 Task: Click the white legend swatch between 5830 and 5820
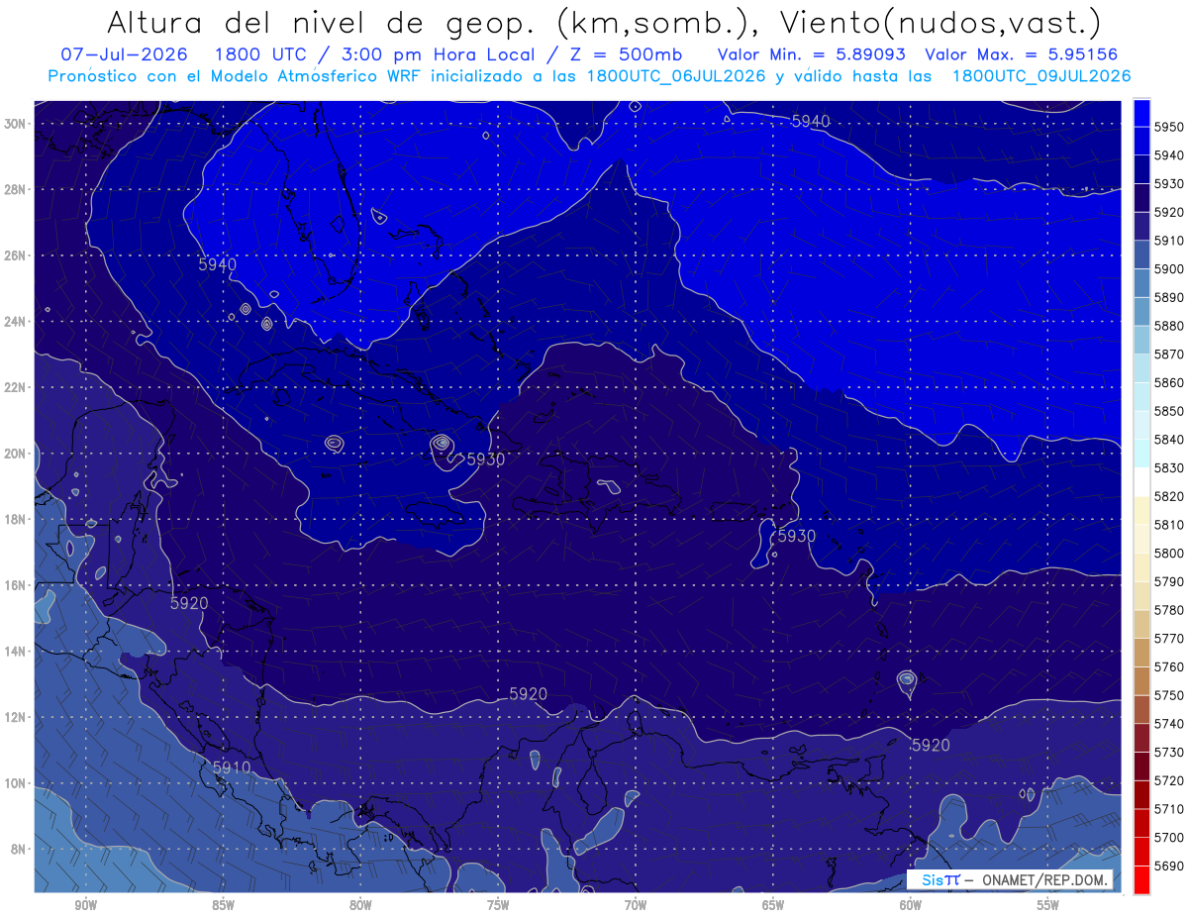coord(1141,482)
